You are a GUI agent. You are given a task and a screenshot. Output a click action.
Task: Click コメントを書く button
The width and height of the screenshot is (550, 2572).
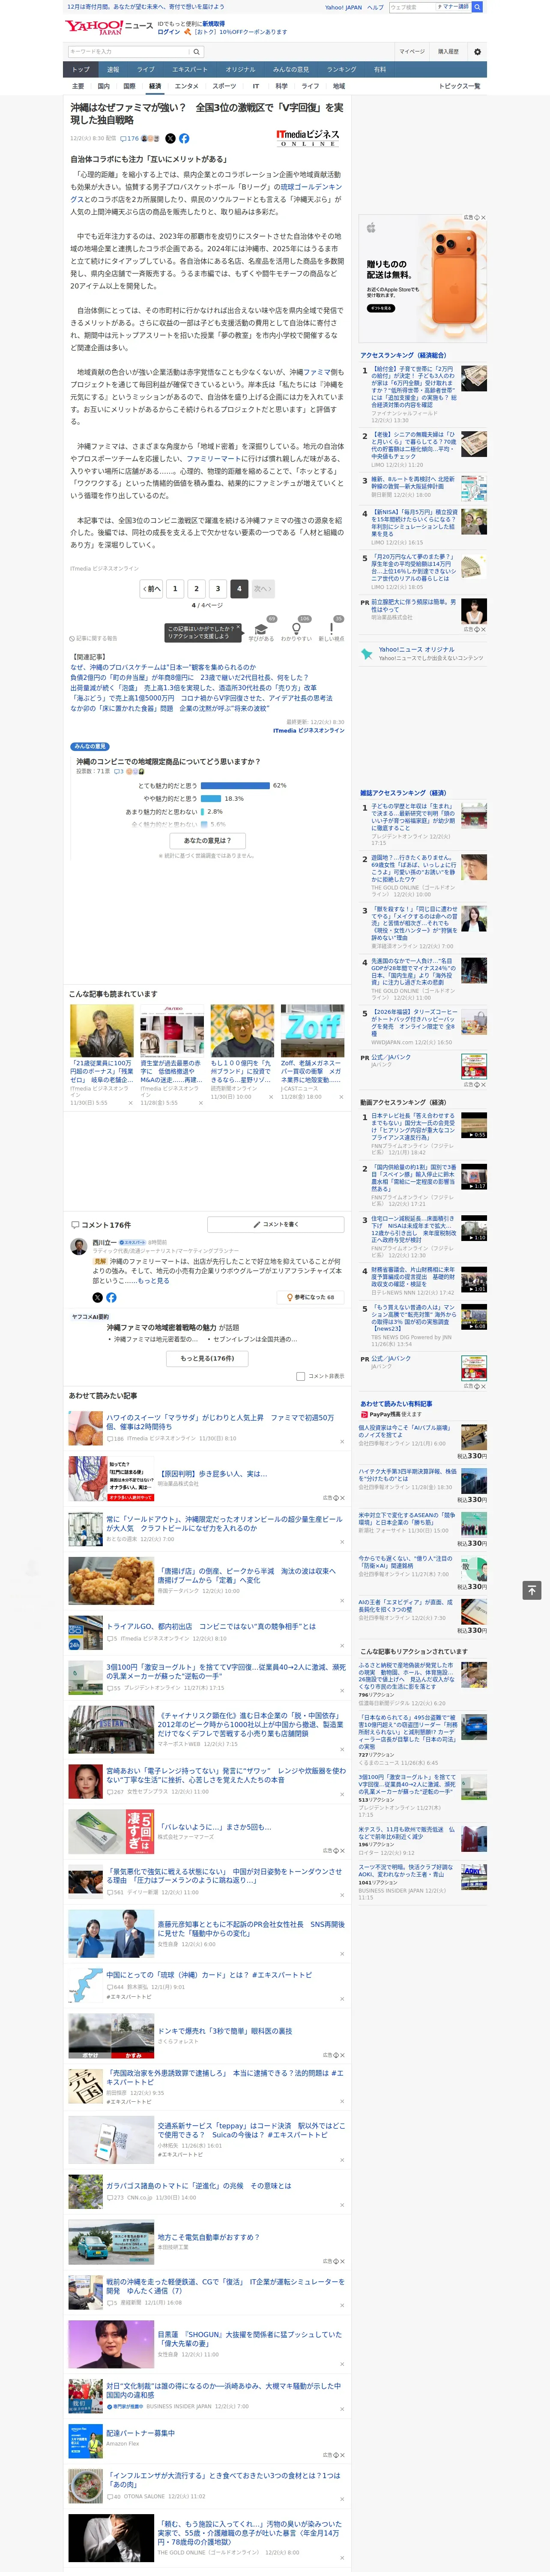(275, 1224)
